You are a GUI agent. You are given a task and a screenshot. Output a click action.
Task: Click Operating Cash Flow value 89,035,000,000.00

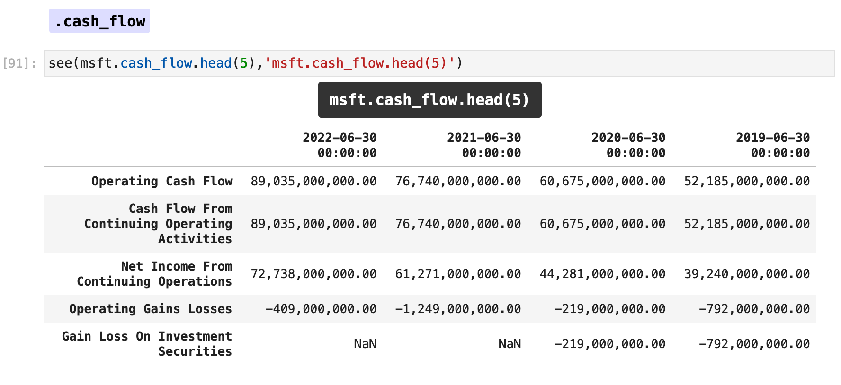(x=313, y=181)
